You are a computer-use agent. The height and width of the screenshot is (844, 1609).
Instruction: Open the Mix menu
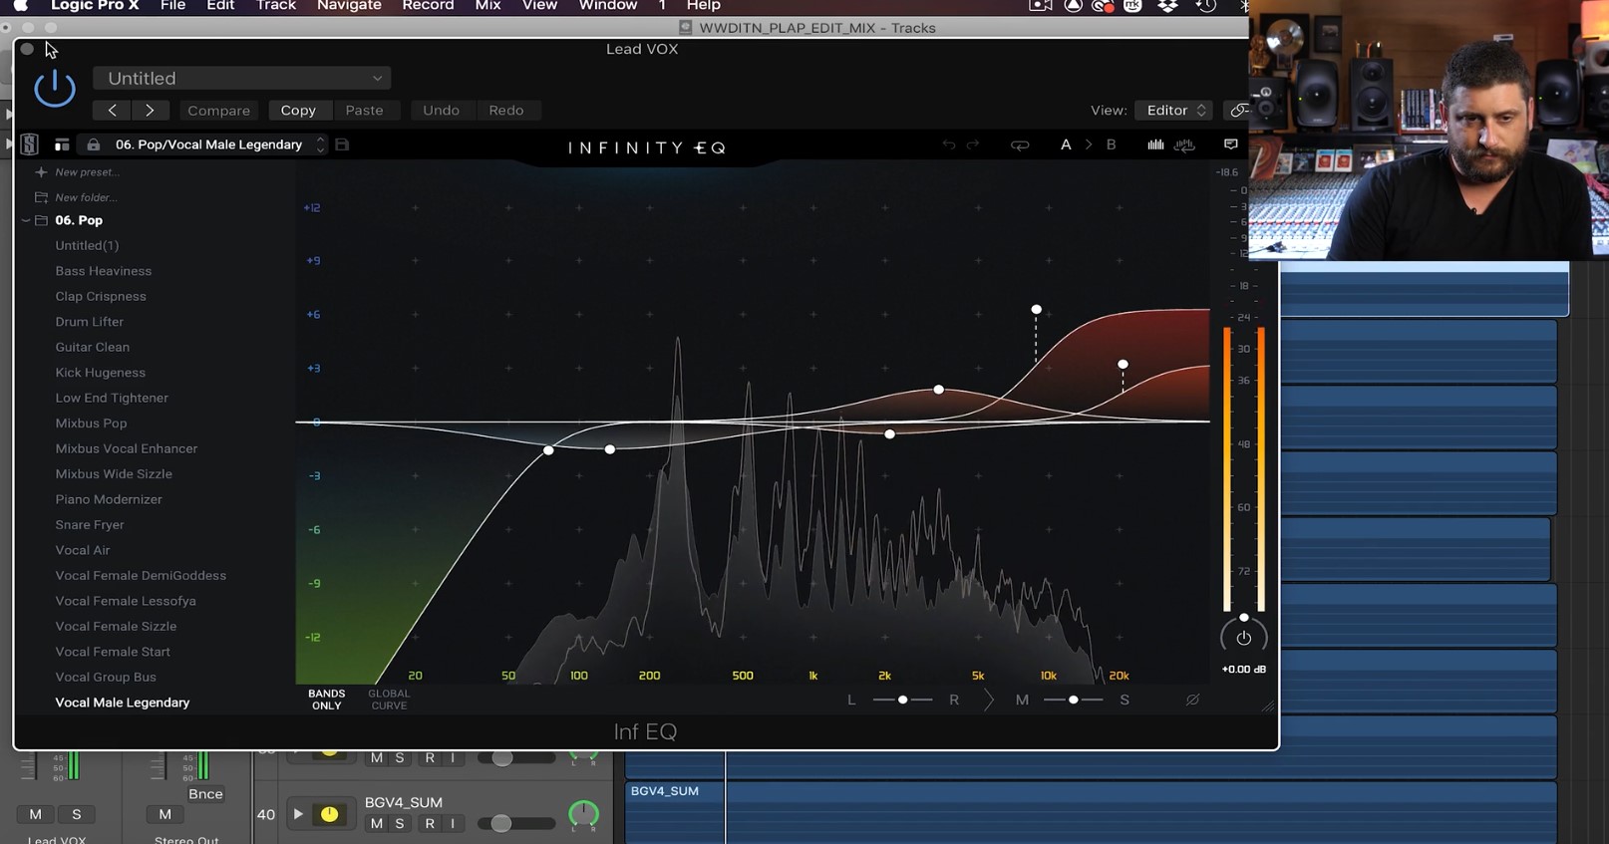pos(487,6)
